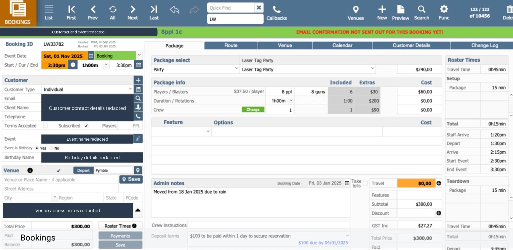
Task: Click venue map pin beside Pymble
Action: pos(138,170)
